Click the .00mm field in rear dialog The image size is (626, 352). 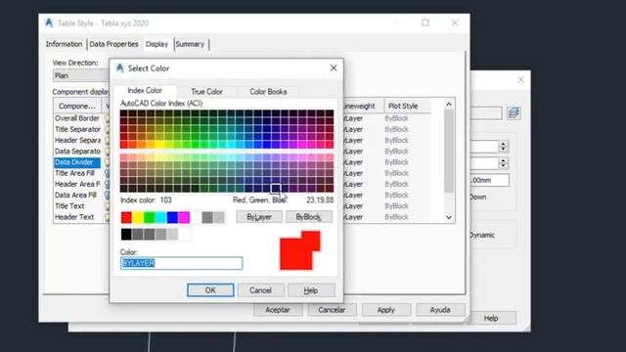pos(490,180)
